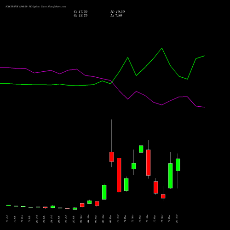
Task: Click the tall green candlestick for 19 Mar
Action: point(171,176)
